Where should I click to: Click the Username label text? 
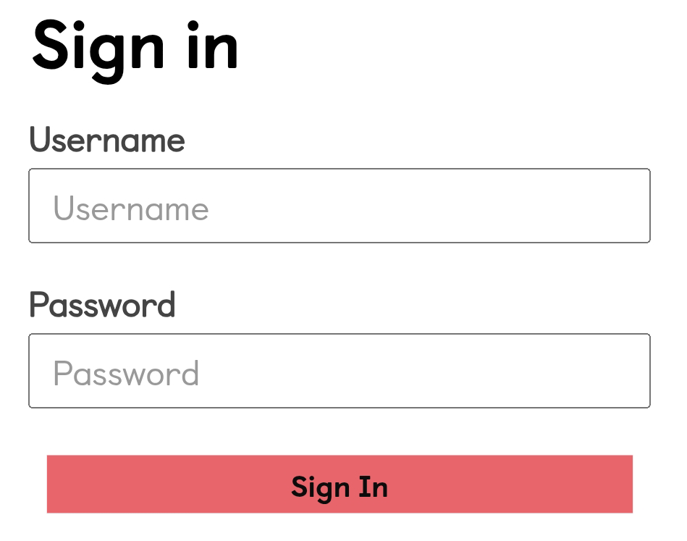[107, 140]
